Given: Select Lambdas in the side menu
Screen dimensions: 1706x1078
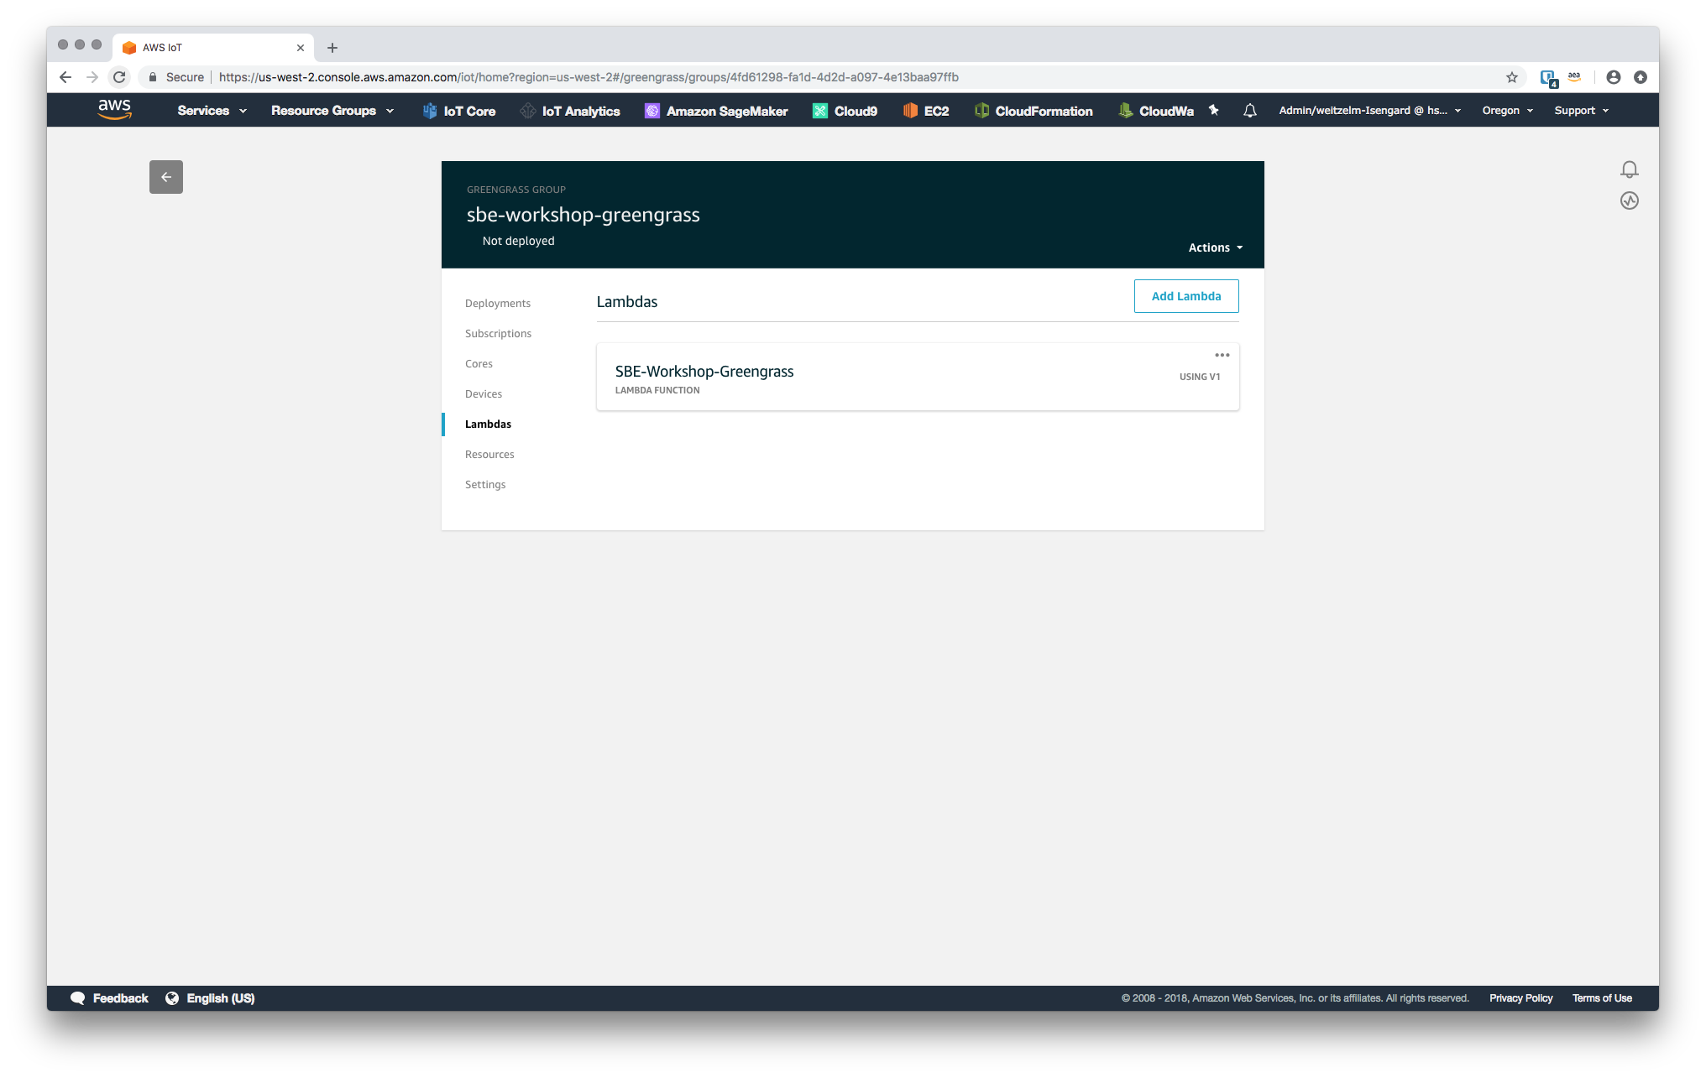Looking at the screenshot, I should pos(488,424).
